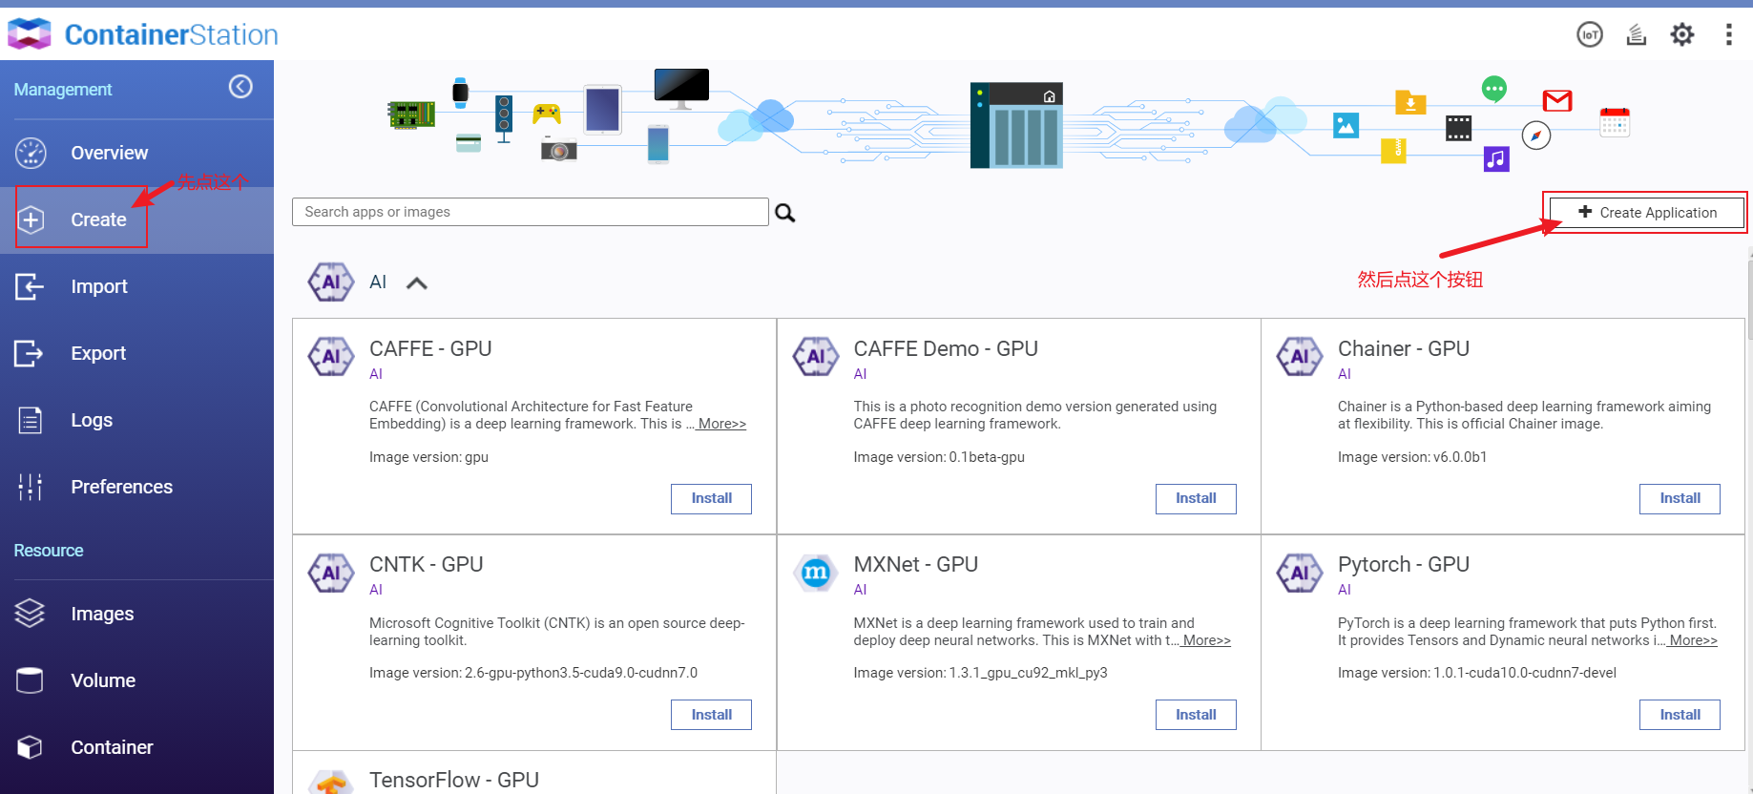Collapse the AI category chevron
The width and height of the screenshot is (1753, 794).
coord(417,283)
